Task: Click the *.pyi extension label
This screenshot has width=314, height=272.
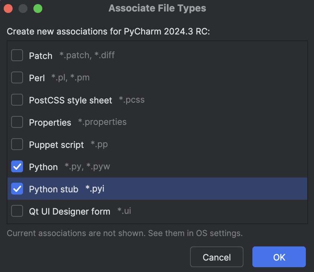Action: pos(95,189)
